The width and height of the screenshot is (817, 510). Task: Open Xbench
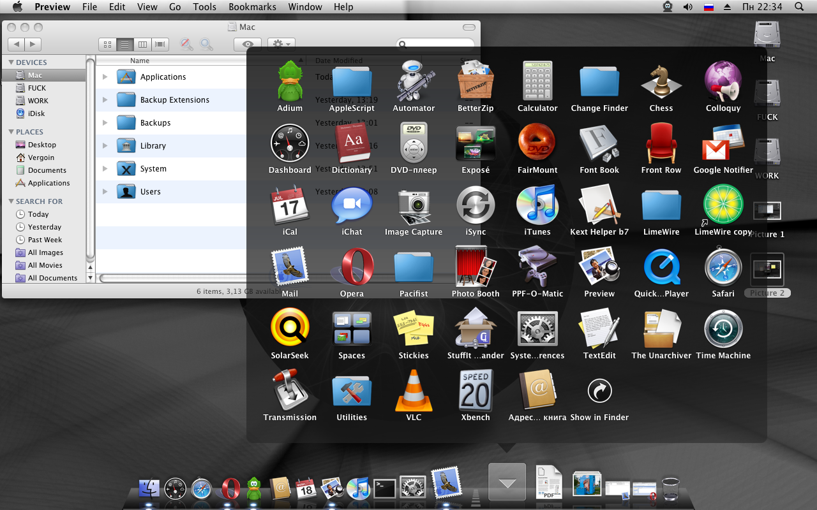pos(476,391)
